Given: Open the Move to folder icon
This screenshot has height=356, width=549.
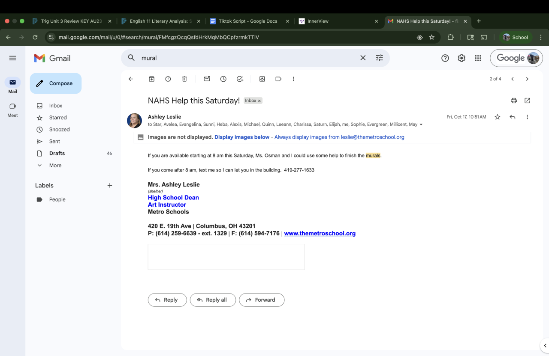Looking at the screenshot, I should pos(262,79).
